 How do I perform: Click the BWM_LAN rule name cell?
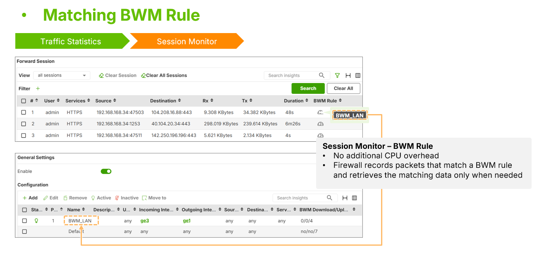[80, 221]
